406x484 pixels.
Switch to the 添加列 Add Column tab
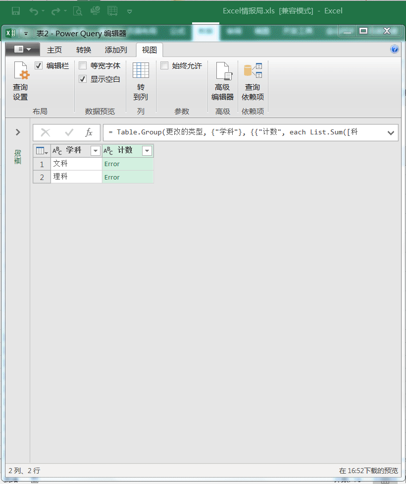[116, 50]
